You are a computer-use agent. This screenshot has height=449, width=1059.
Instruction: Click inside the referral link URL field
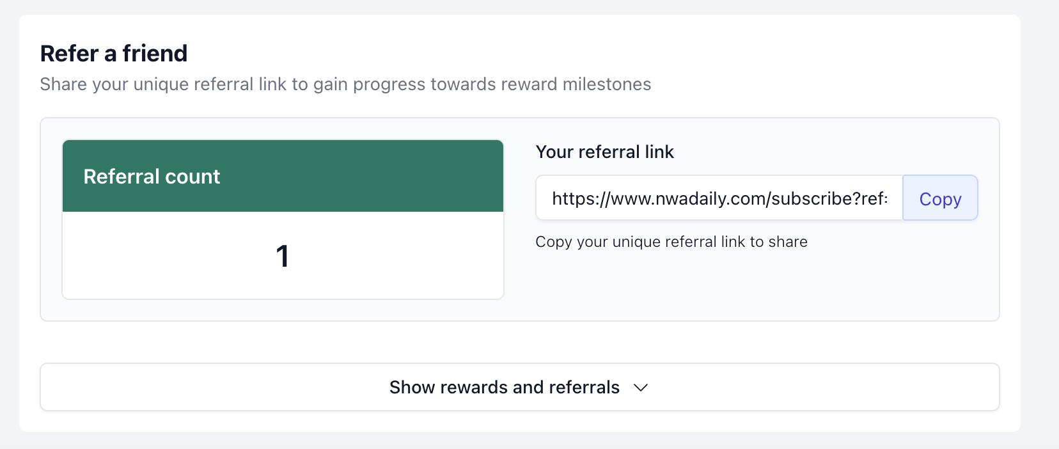(x=719, y=199)
